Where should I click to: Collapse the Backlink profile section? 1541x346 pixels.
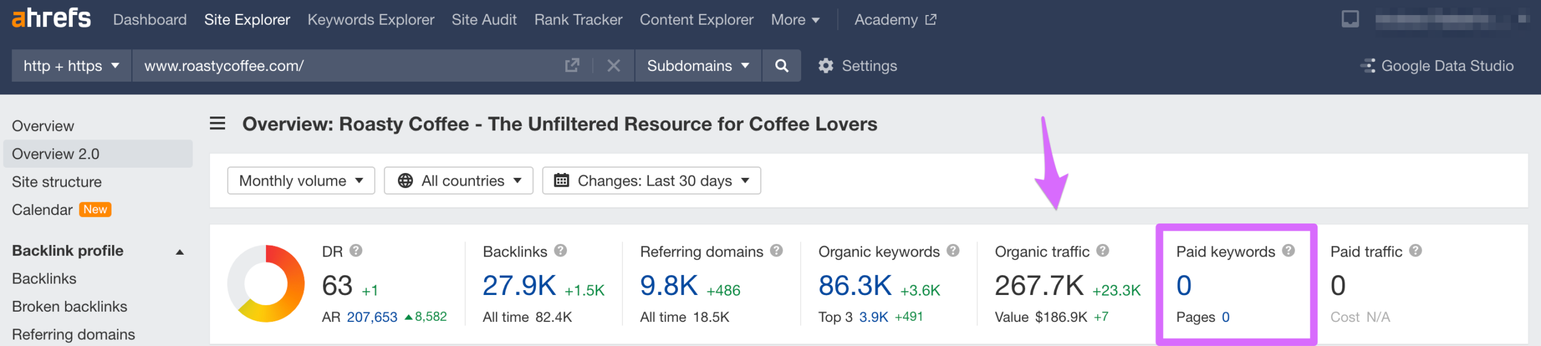(179, 252)
